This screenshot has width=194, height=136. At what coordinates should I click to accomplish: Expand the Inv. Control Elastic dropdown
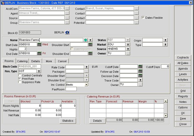click(x=86, y=84)
